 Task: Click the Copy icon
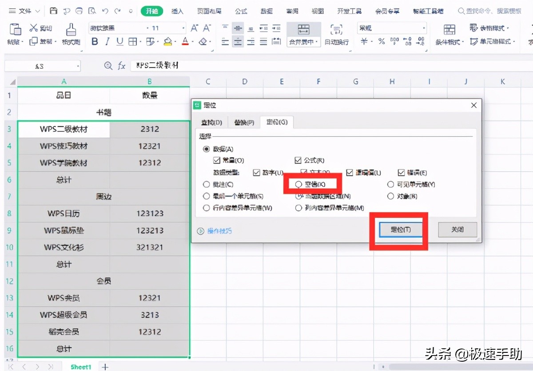tap(34, 42)
